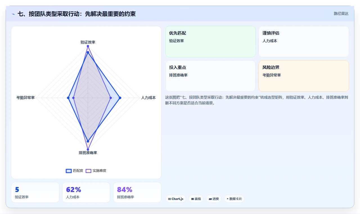
Task: Toggle the 匹配度 legend entry
Action: pyautogui.click(x=75, y=171)
